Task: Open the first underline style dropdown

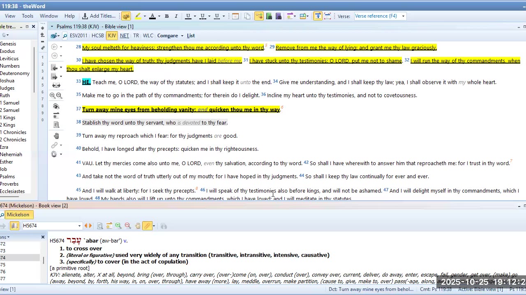Action: (x=194, y=16)
